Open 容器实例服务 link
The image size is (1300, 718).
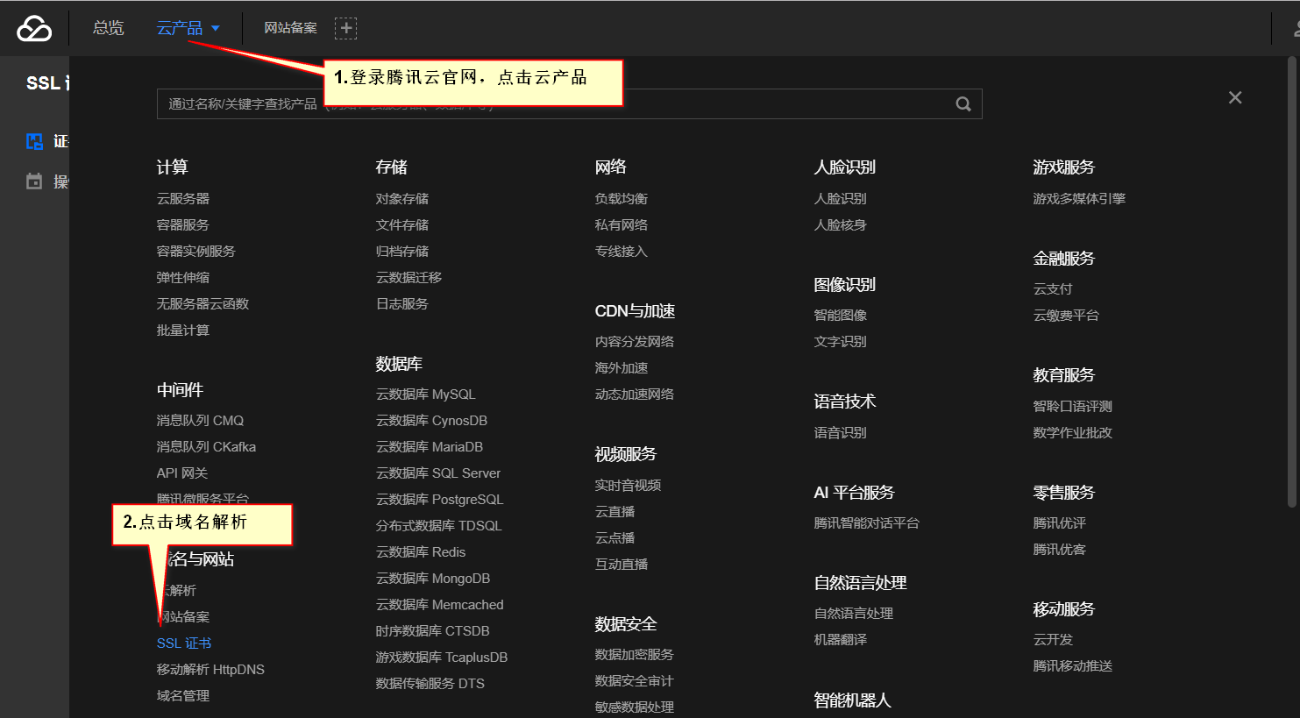click(196, 252)
